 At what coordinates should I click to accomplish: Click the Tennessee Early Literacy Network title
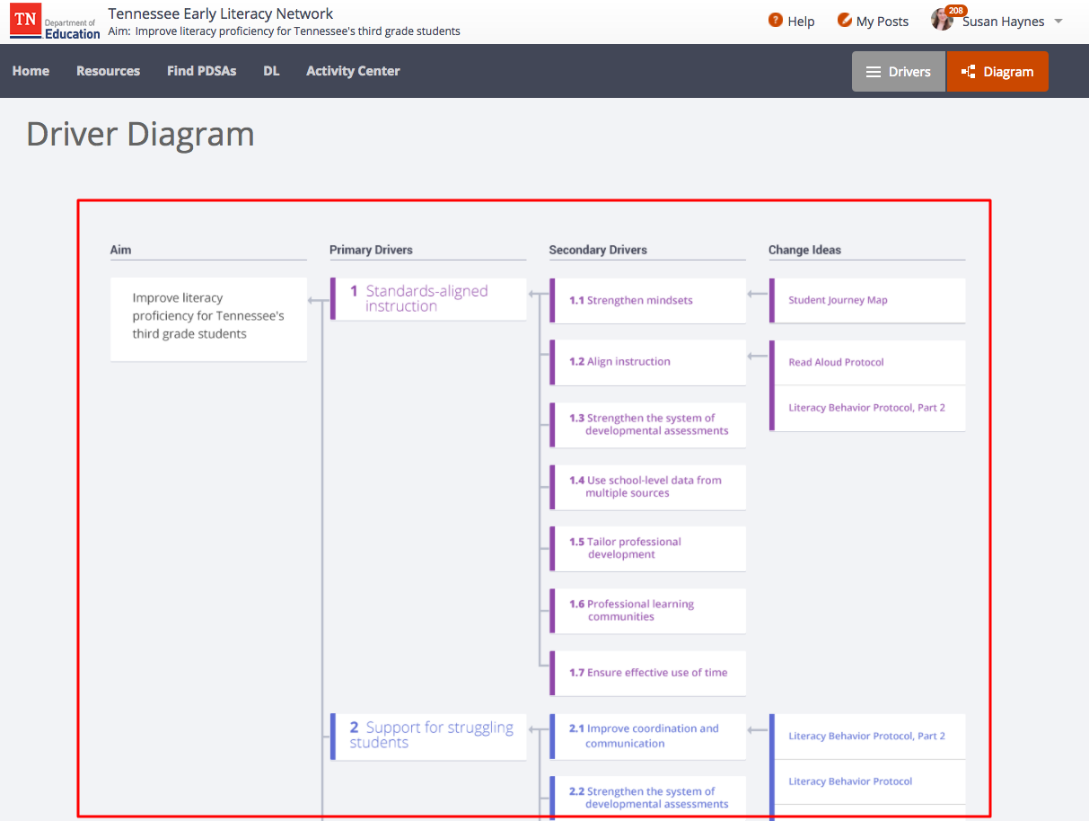[221, 13]
